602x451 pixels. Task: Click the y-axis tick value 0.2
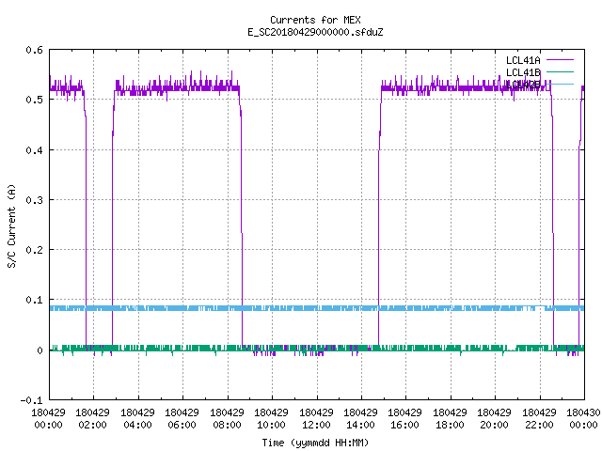[34, 250]
